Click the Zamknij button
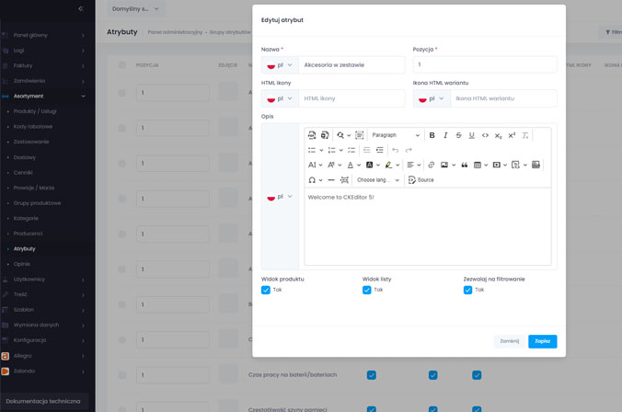 pyautogui.click(x=509, y=341)
